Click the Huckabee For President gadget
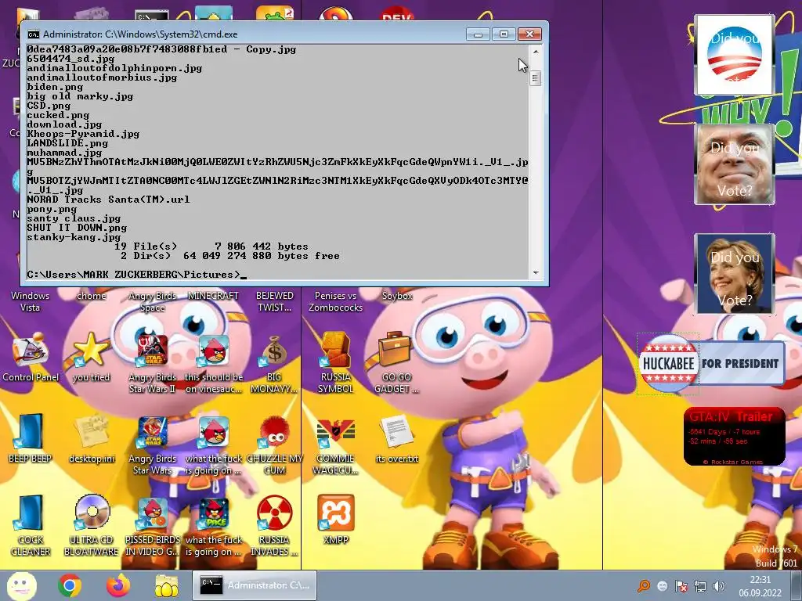 (711, 363)
